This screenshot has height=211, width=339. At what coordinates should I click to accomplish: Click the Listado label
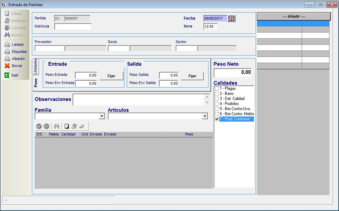pyautogui.click(x=18, y=45)
